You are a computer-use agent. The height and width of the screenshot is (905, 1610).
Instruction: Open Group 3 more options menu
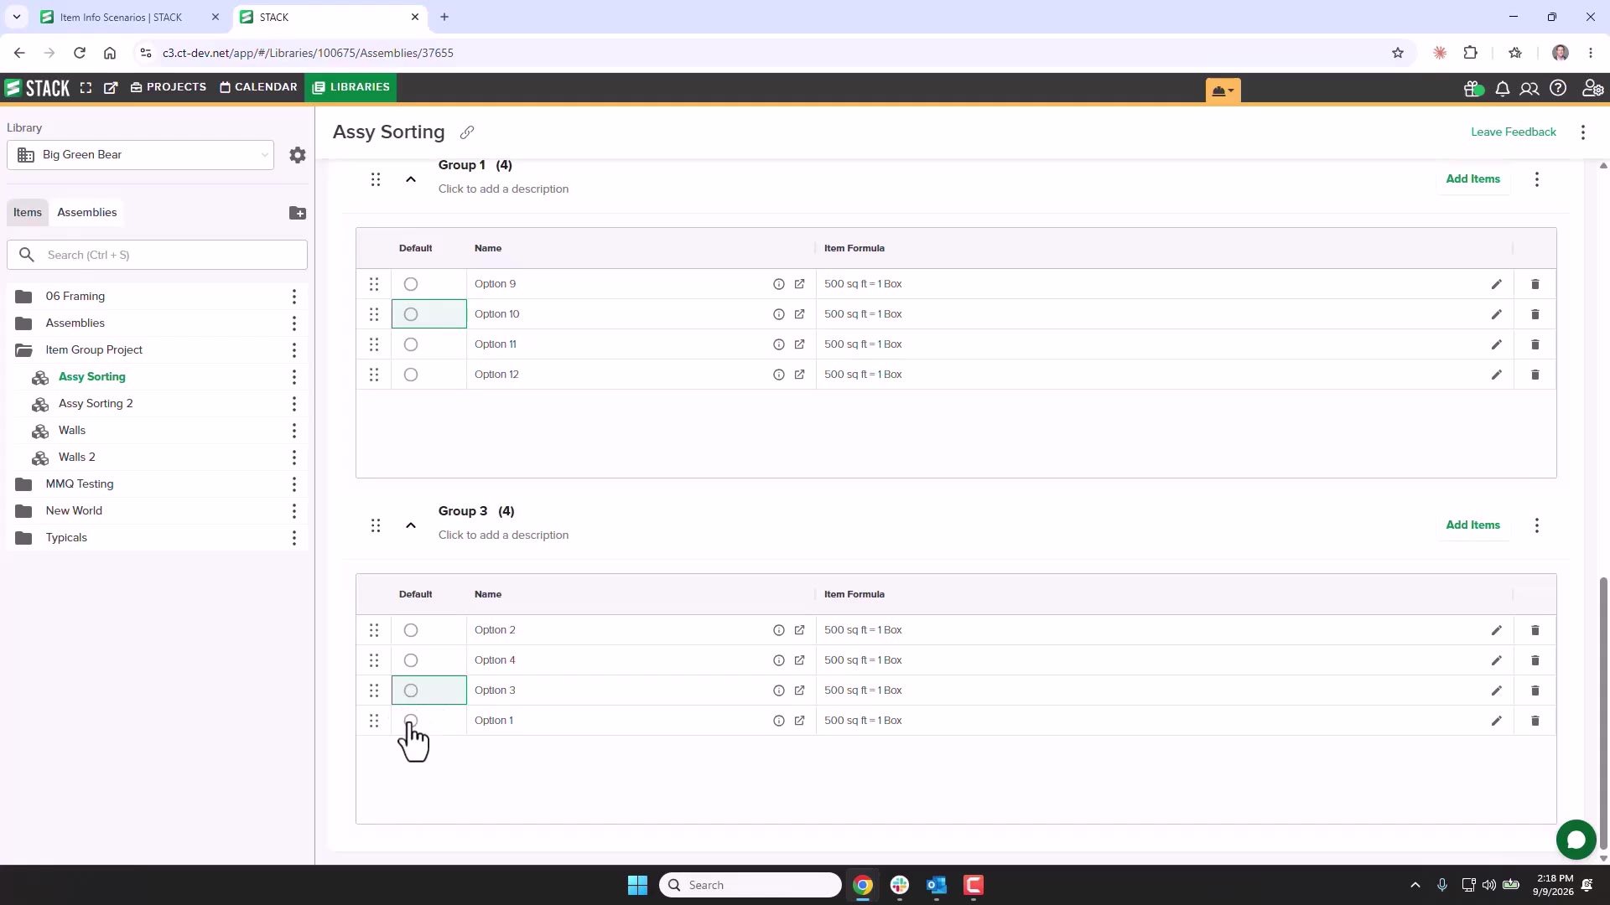point(1537,525)
